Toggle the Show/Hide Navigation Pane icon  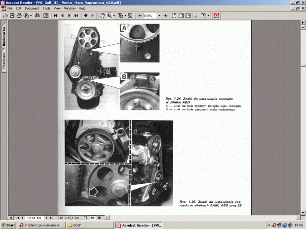(x=46, y=16)
